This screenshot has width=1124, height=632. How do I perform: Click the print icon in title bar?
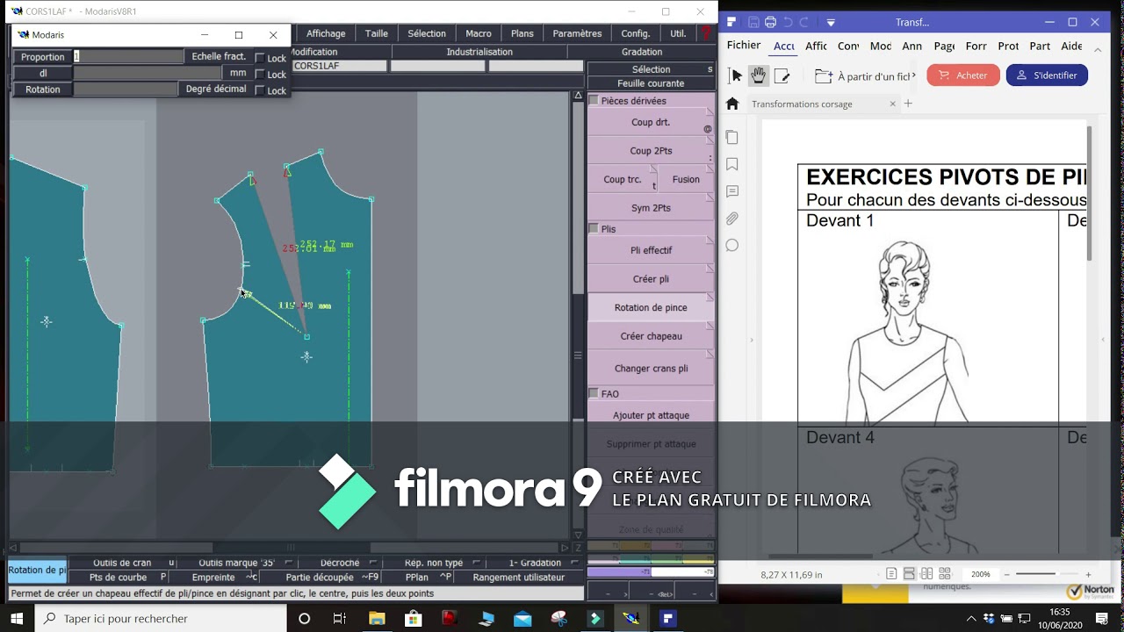click(x=770, y=22)
